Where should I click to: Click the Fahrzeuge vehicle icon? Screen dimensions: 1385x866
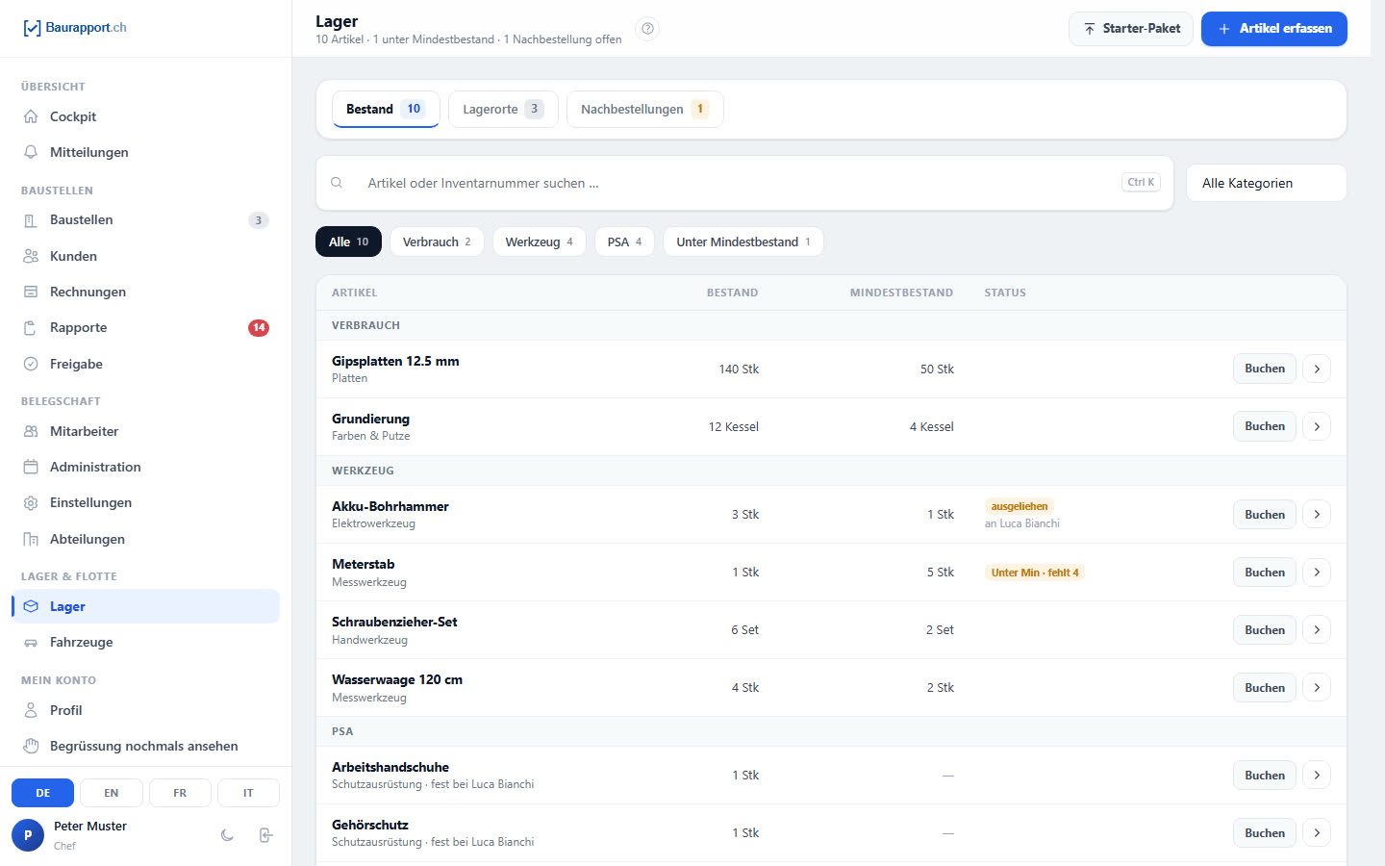(x=31, y=643)
